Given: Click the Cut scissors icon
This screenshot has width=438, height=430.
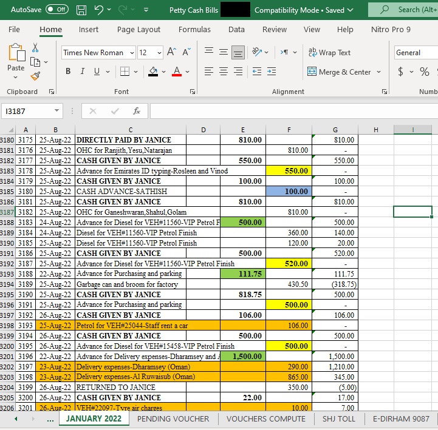Looking at the screenshot, I should pyautogui.click(x=35, y=48).
